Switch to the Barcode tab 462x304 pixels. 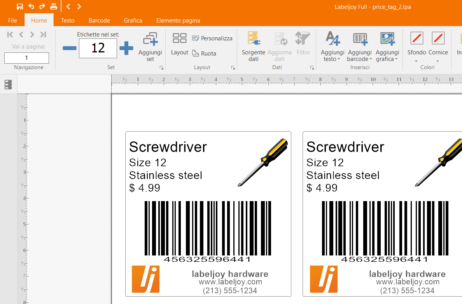click(99, 20)
